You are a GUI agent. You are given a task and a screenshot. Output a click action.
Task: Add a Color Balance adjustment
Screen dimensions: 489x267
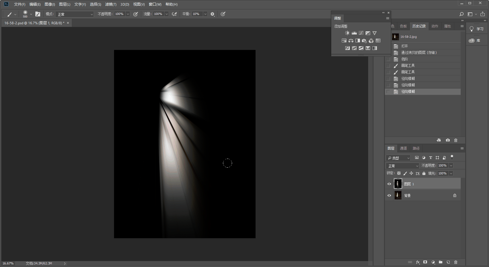(x=351, y=41)
